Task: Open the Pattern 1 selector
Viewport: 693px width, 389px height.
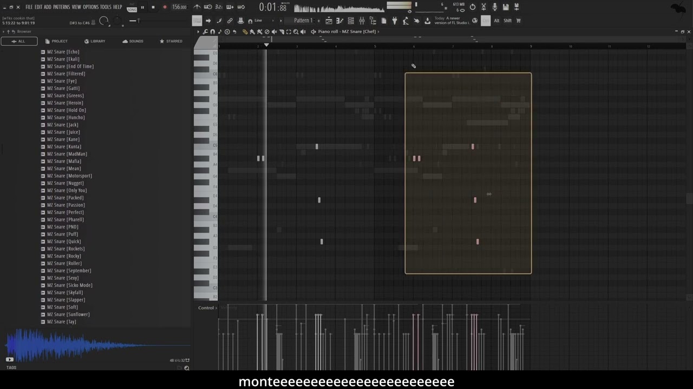Action: click(x=303, y=21)
